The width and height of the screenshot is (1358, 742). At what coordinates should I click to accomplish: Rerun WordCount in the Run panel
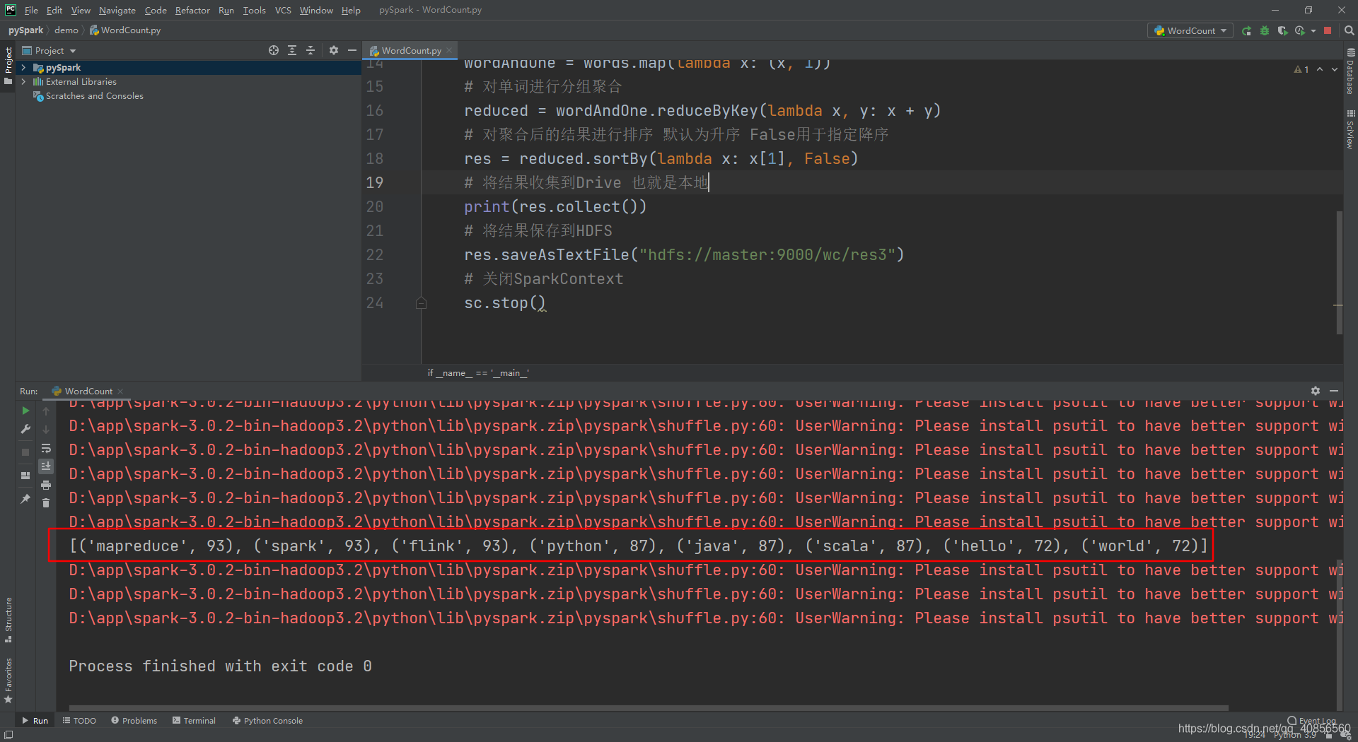tap(25, 411)
